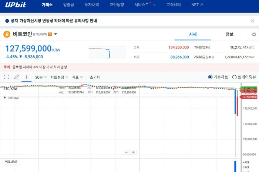Image resolution: width=259 pixels, height=172 pixels.
Task: Expand the 비트코인 market selector arrow
Action: pyautogui.click(x=55, y=34)
